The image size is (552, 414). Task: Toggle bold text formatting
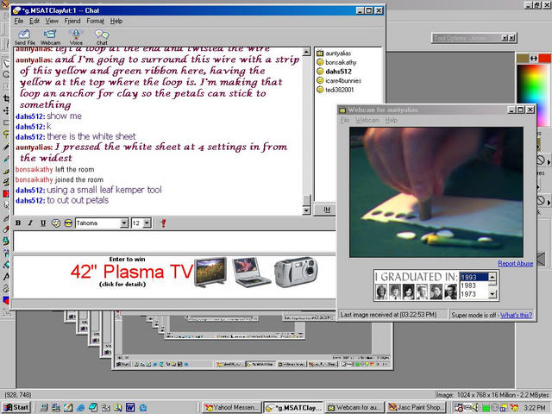click(18, 223)
